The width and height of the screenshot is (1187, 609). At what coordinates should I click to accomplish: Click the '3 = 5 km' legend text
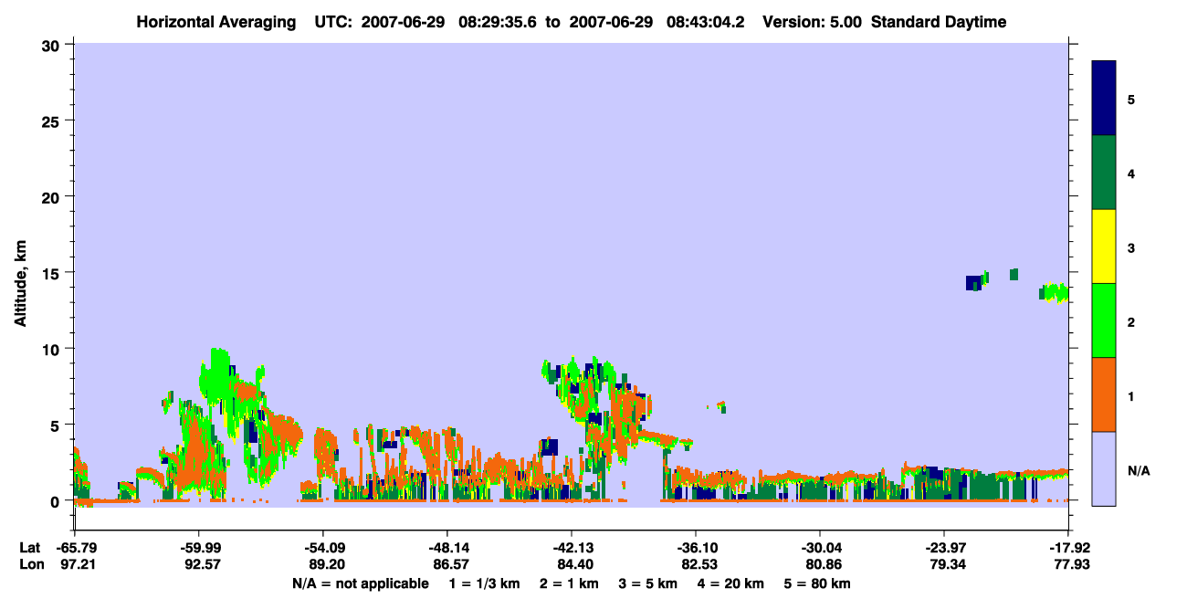(x=647, y=583)
